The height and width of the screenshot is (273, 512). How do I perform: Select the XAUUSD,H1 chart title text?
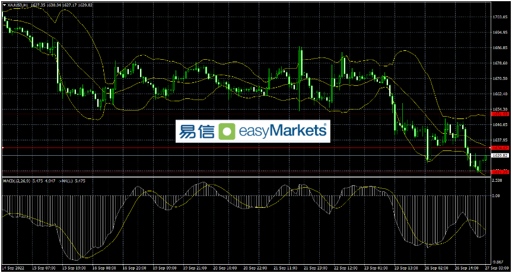[x=18, y=5]
